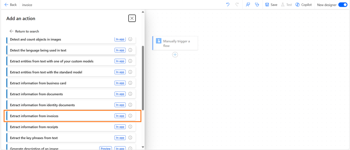Click the Redo arrow icon
The image size is (350, 150).
coord(237,5)
